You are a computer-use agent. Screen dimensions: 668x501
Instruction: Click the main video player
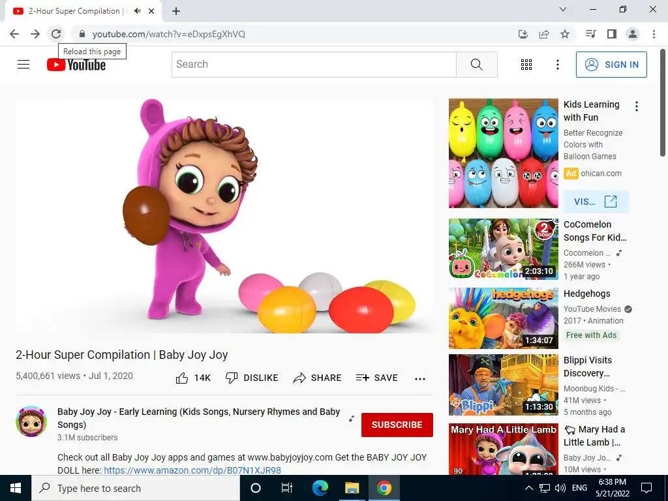[224, 216]
